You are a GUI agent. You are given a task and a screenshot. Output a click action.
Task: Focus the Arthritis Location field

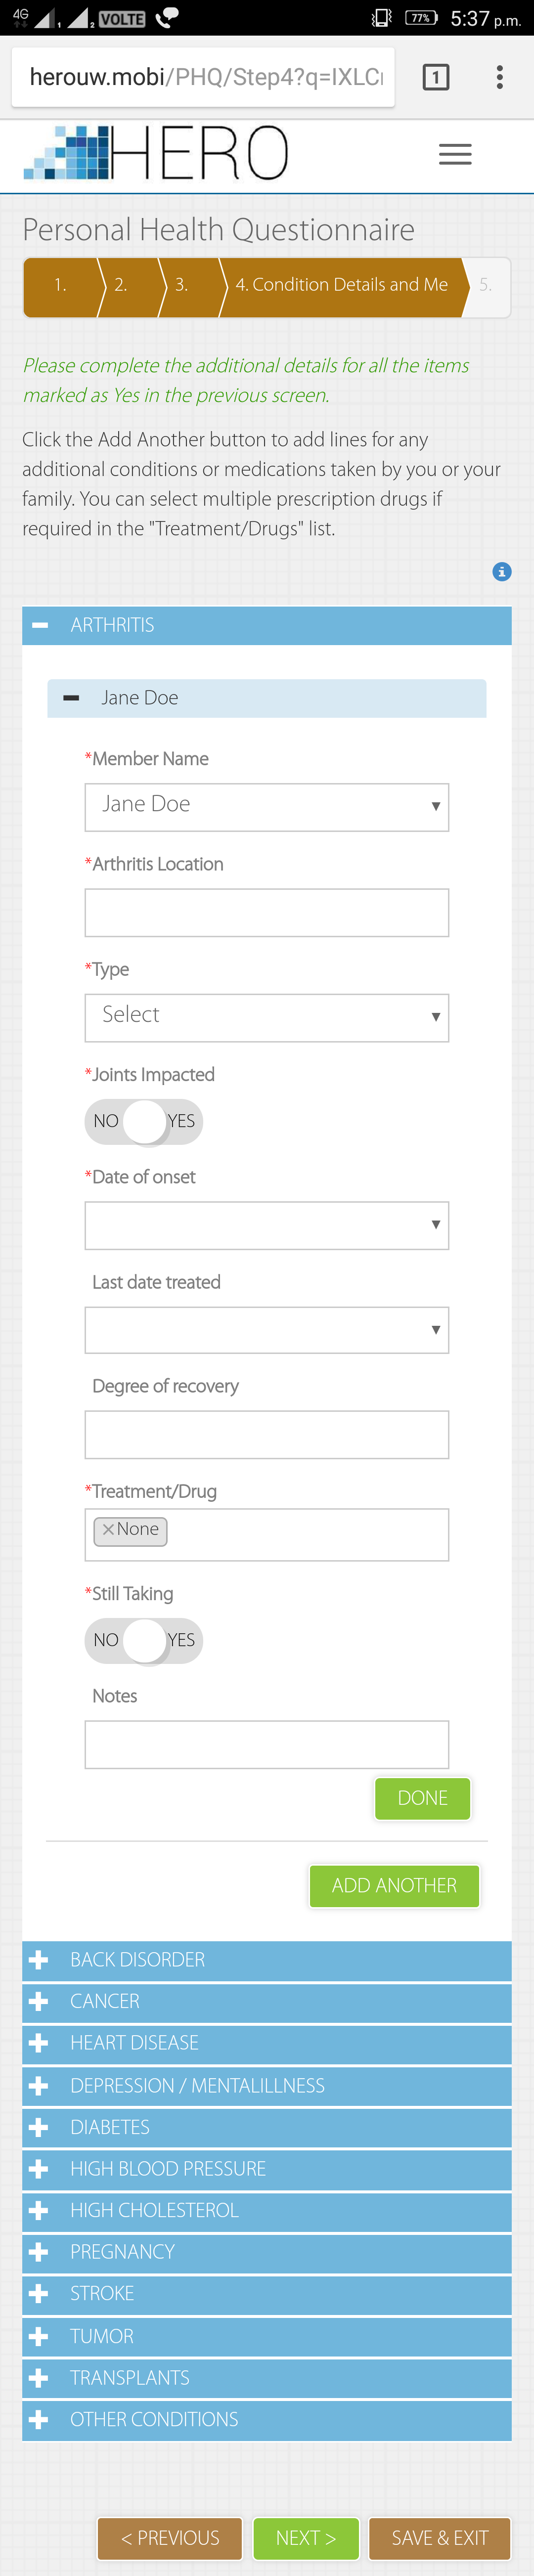tap(267, 912)
